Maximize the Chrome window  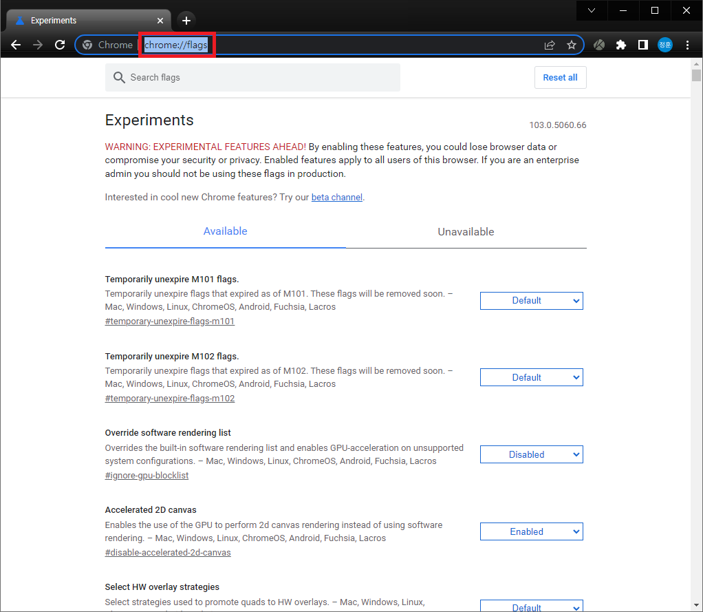click(655, 10)
